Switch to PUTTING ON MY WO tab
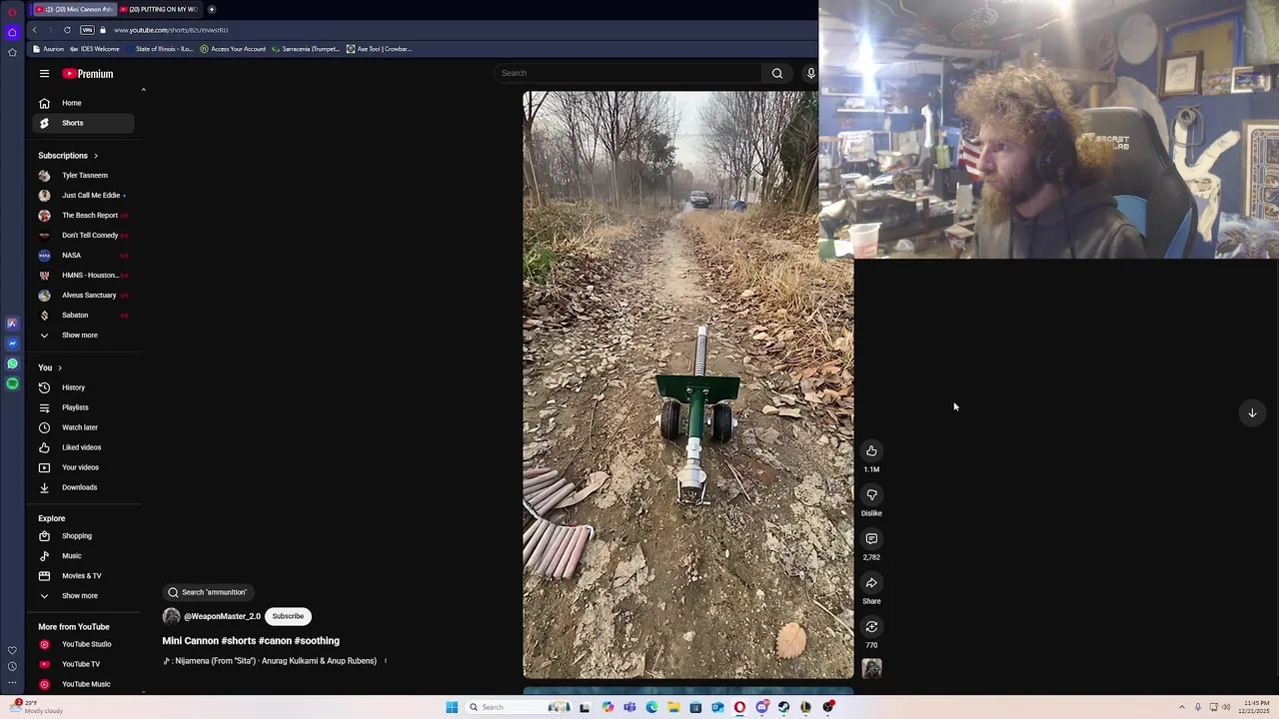The width and height of the screenshot is (1279, 719). click(x=160, y=9)
